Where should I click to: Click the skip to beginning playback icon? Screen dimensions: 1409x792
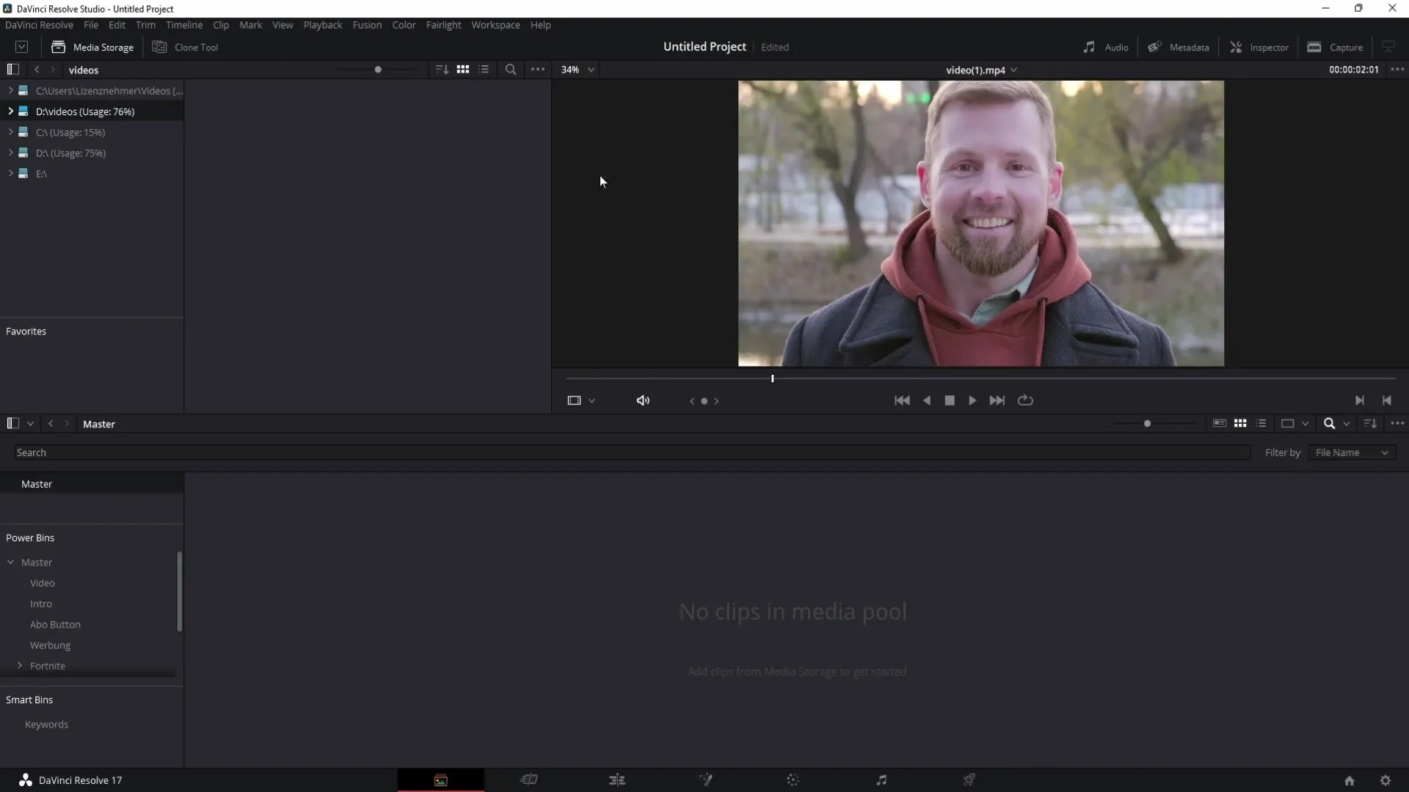[902, 400]
